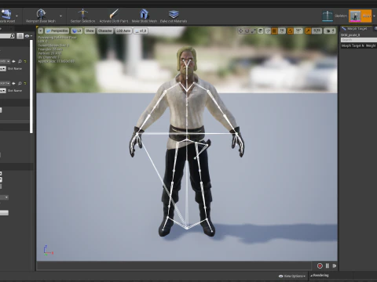Click the Morph Target Name column header

(353, 45)
